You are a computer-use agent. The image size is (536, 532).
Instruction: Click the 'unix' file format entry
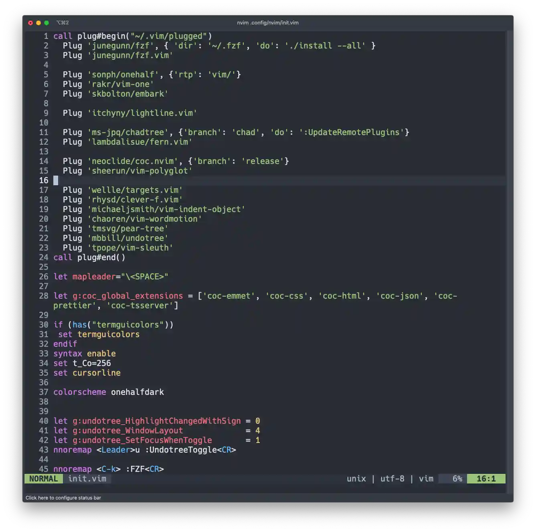356,479
